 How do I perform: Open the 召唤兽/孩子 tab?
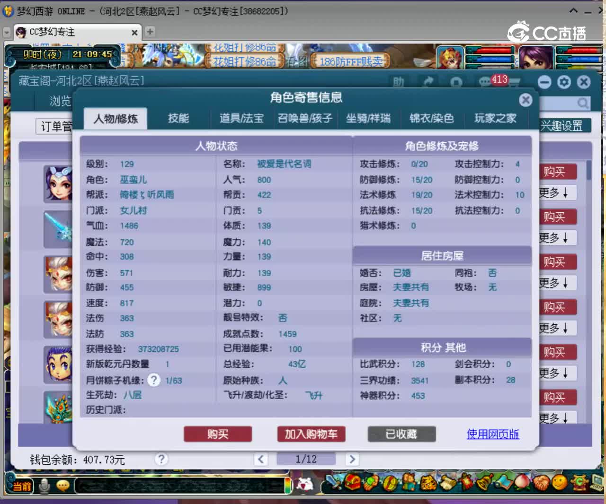pos(305,118)
